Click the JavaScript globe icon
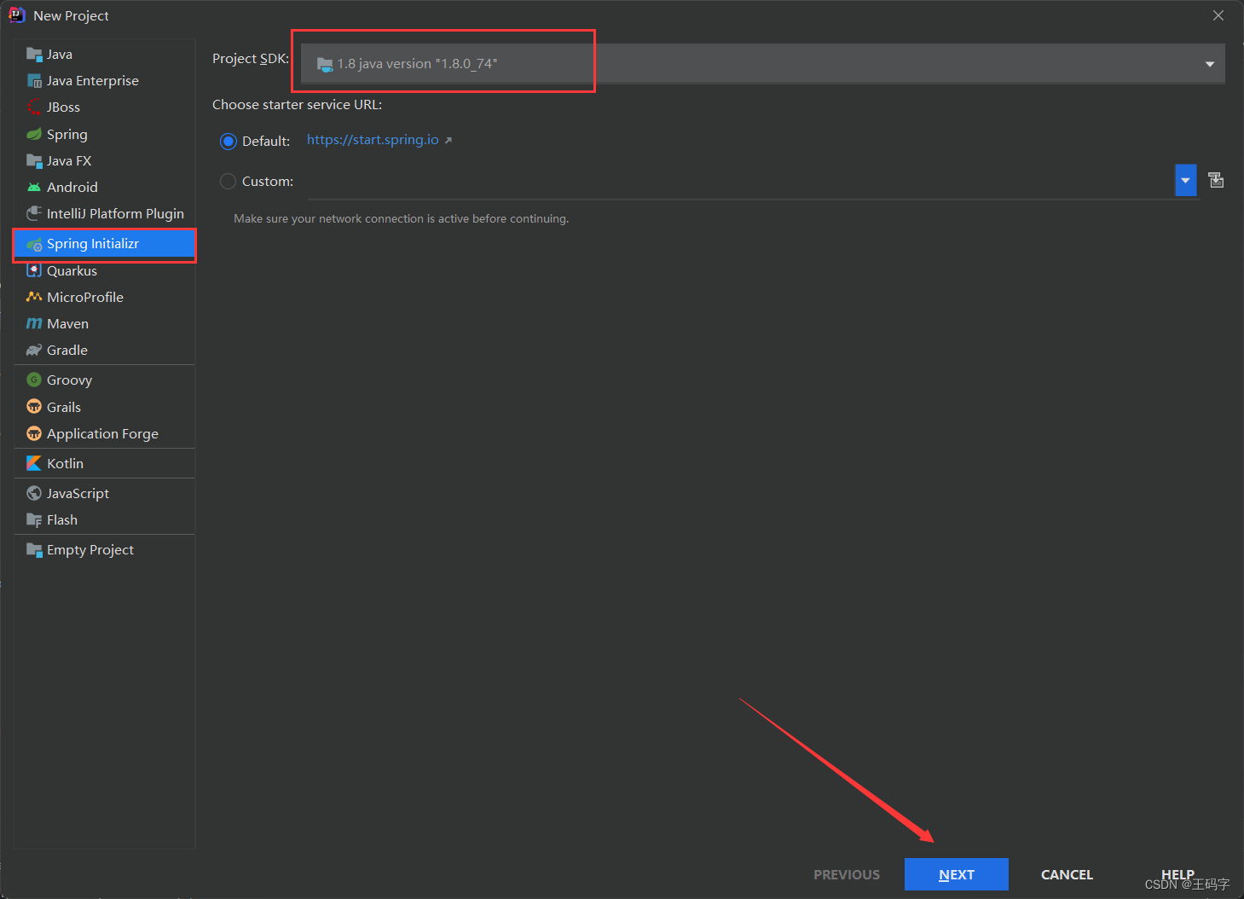Viewport: 1244px width, 899px height. click(x=34, y=493)
